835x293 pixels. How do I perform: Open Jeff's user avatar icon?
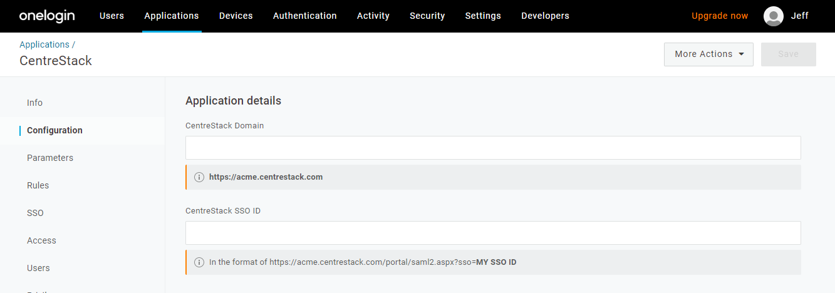tap(774, 16)
